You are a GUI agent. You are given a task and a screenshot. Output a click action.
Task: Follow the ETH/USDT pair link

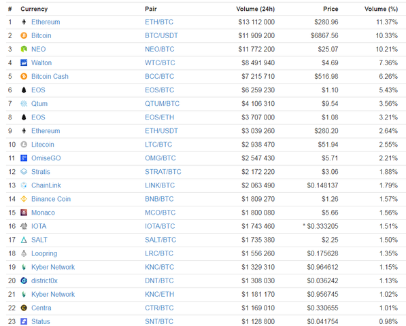161,131
